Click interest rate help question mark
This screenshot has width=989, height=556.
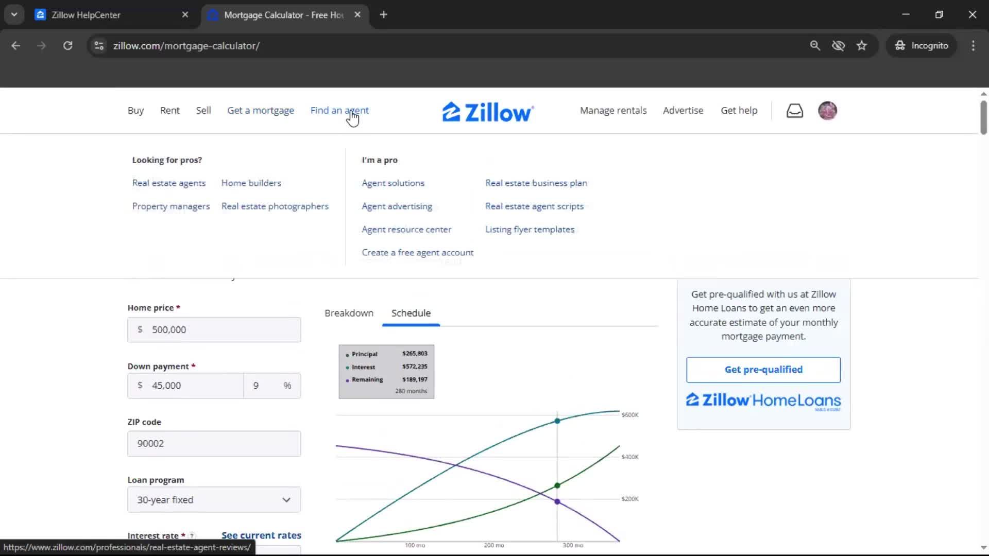coord(192,536)
